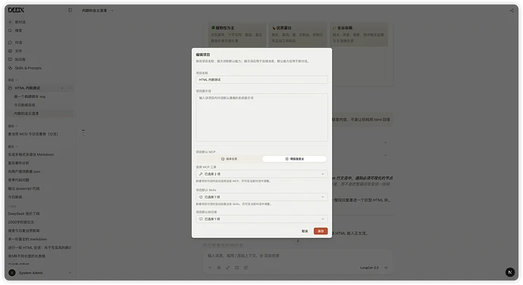Screen dimensions: 523x285
Task: Click the stack icon next to 文件
Action: coord(10,51)
